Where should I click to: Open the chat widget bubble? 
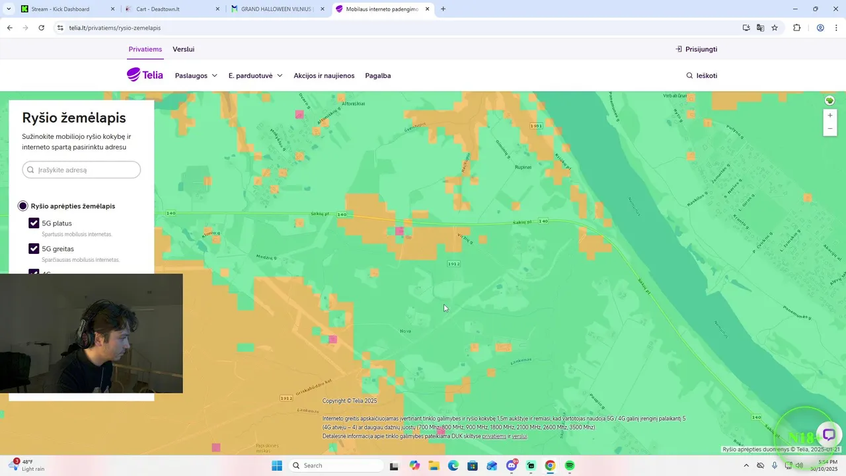[829, 434]
